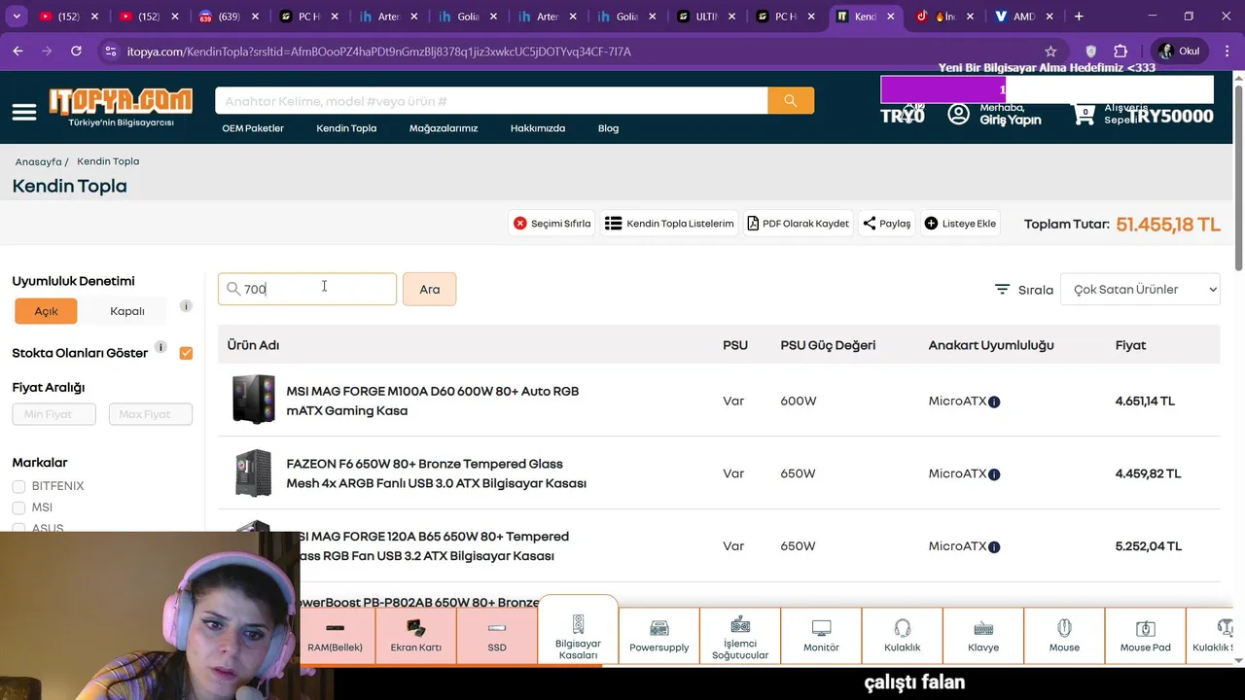Toggle Stokta Olanları Göster checkbox
This screenshot has width=1245, height=700.
(x=186, y=353)
